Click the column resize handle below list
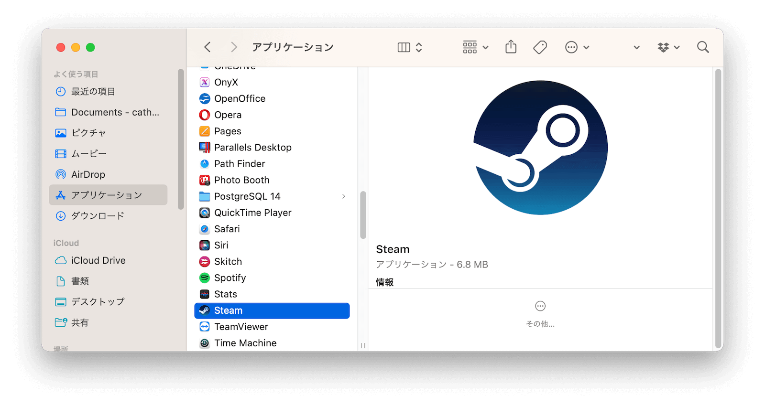 363,345
